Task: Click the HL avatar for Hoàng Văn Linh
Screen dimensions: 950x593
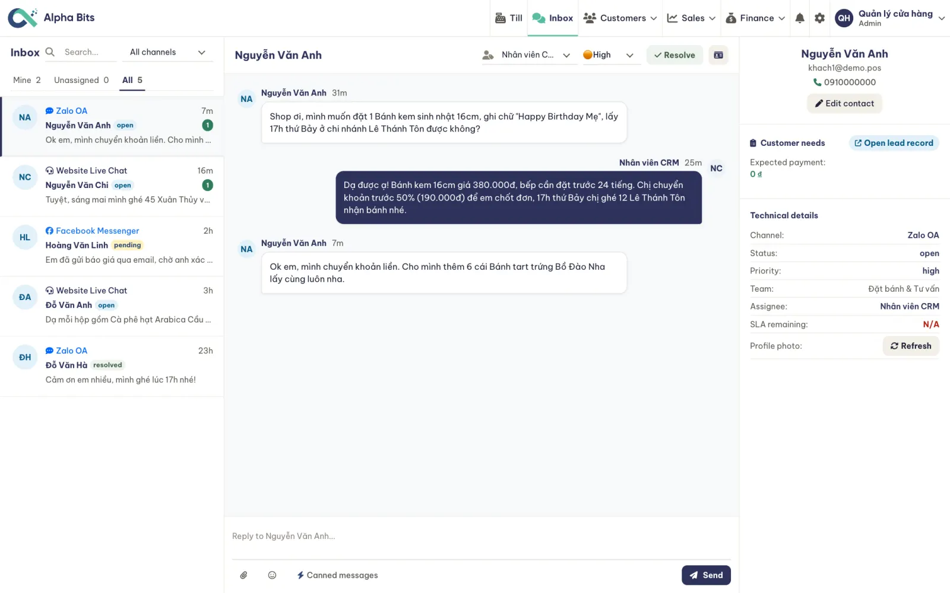Action: tap(25, 237)
